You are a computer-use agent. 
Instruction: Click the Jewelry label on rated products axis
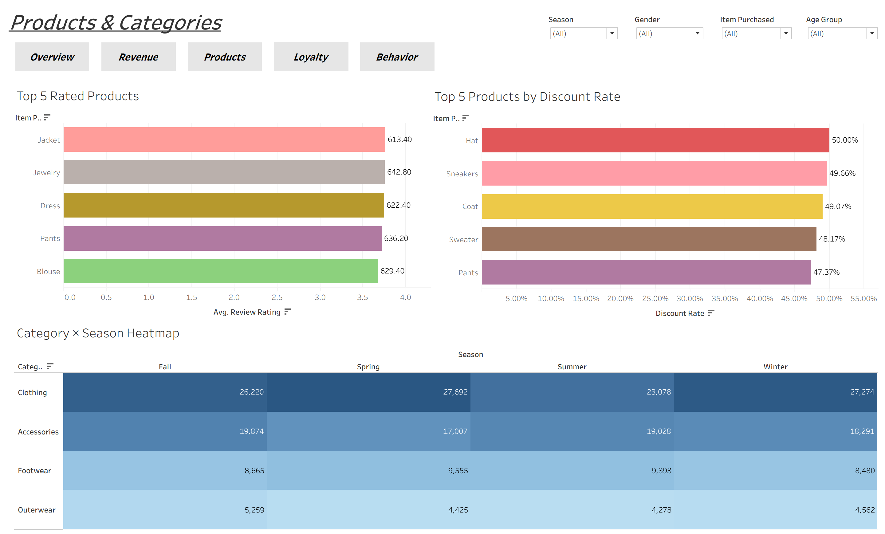pyautogui.click(x=46, y=172)
